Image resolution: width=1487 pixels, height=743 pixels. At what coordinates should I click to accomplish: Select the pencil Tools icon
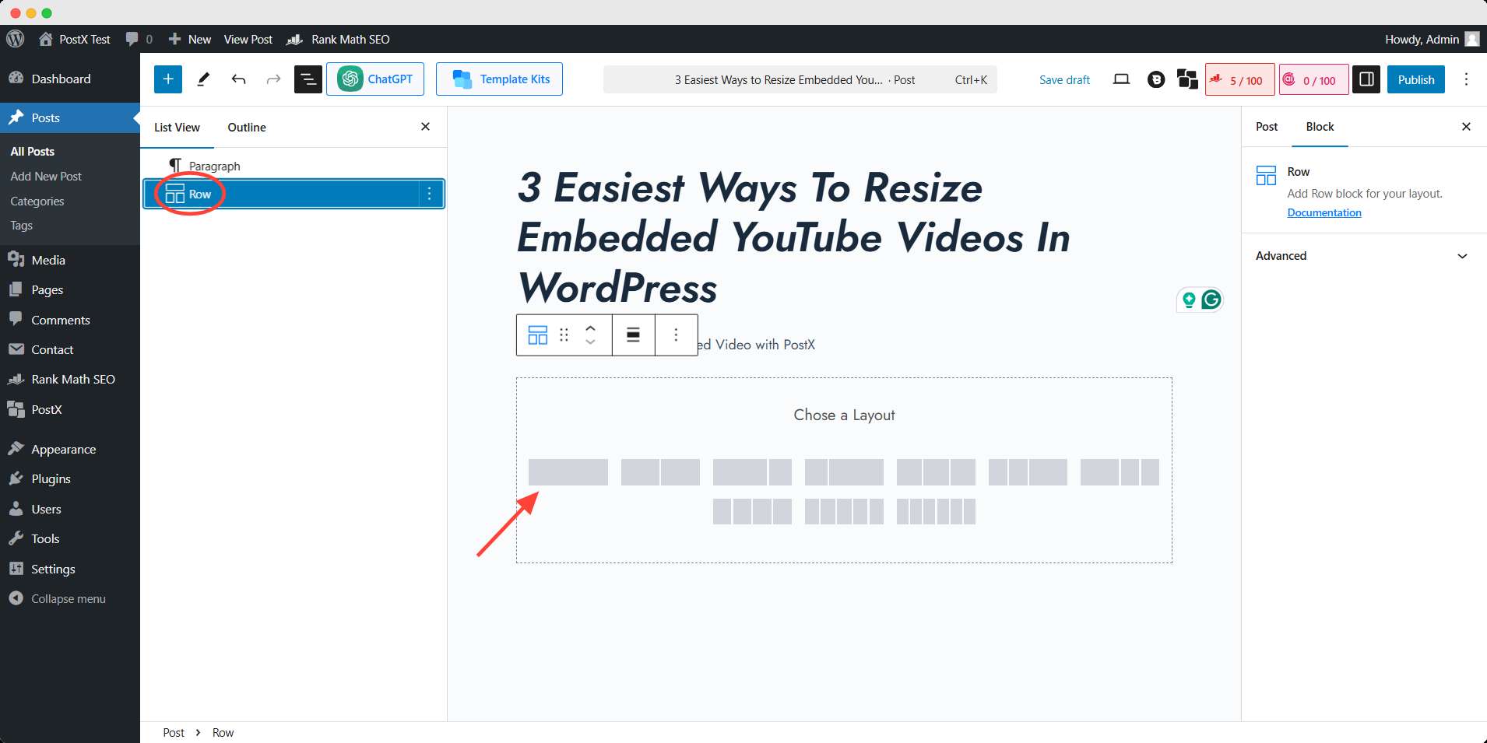click(x=203, y=79)
